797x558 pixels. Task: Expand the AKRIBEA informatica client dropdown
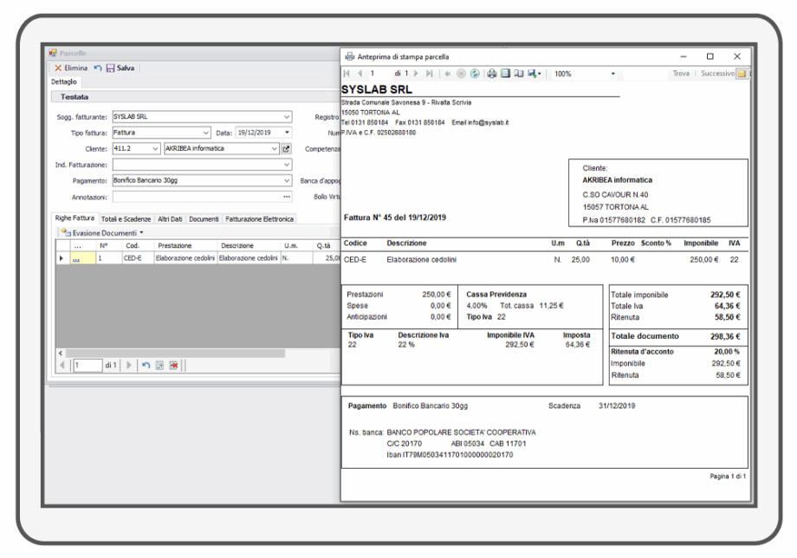pyautogui.click(x=274, y=149)
